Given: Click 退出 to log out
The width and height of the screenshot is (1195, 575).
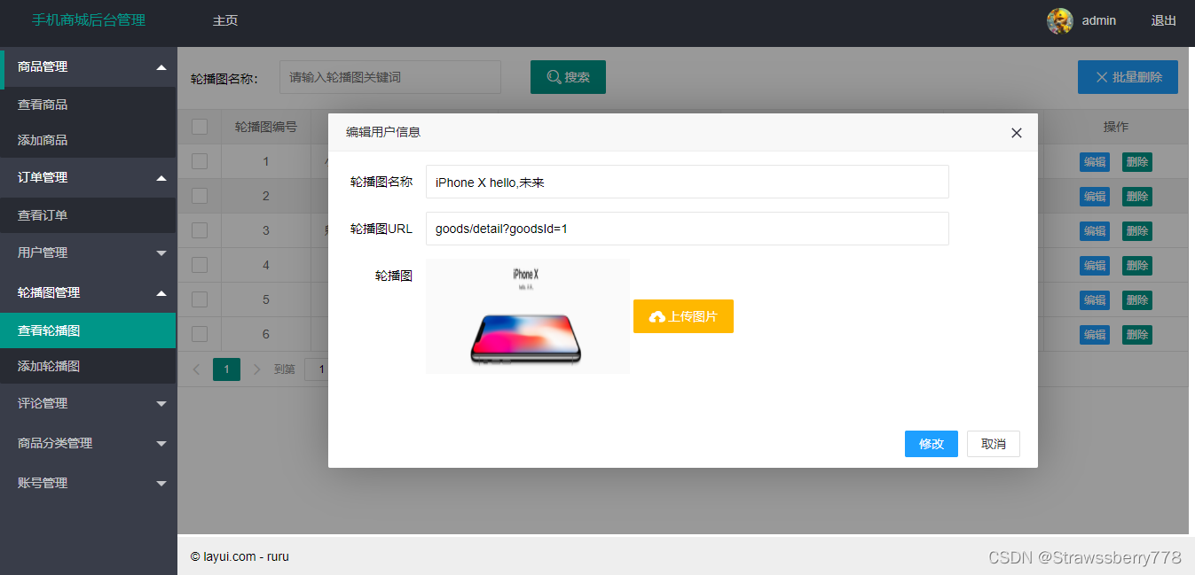Looking at the screenshot, I should click(1164, 20).
